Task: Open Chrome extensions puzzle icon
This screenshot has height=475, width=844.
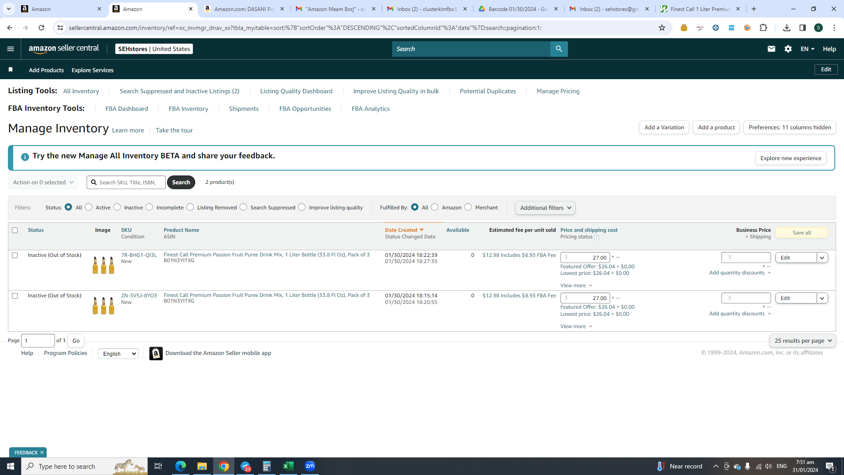Action: [764, 28]
